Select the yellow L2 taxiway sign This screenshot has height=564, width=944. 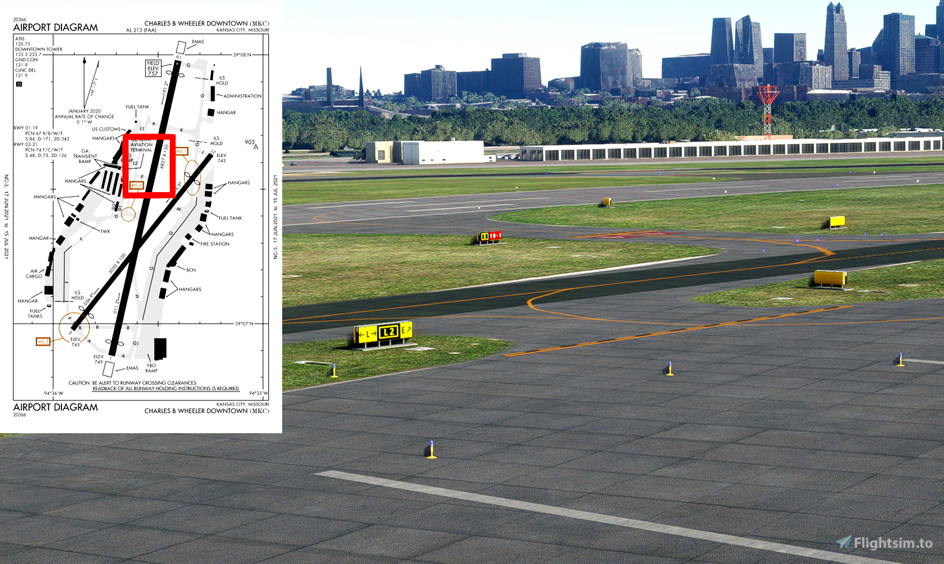click(x=387, y=330)
